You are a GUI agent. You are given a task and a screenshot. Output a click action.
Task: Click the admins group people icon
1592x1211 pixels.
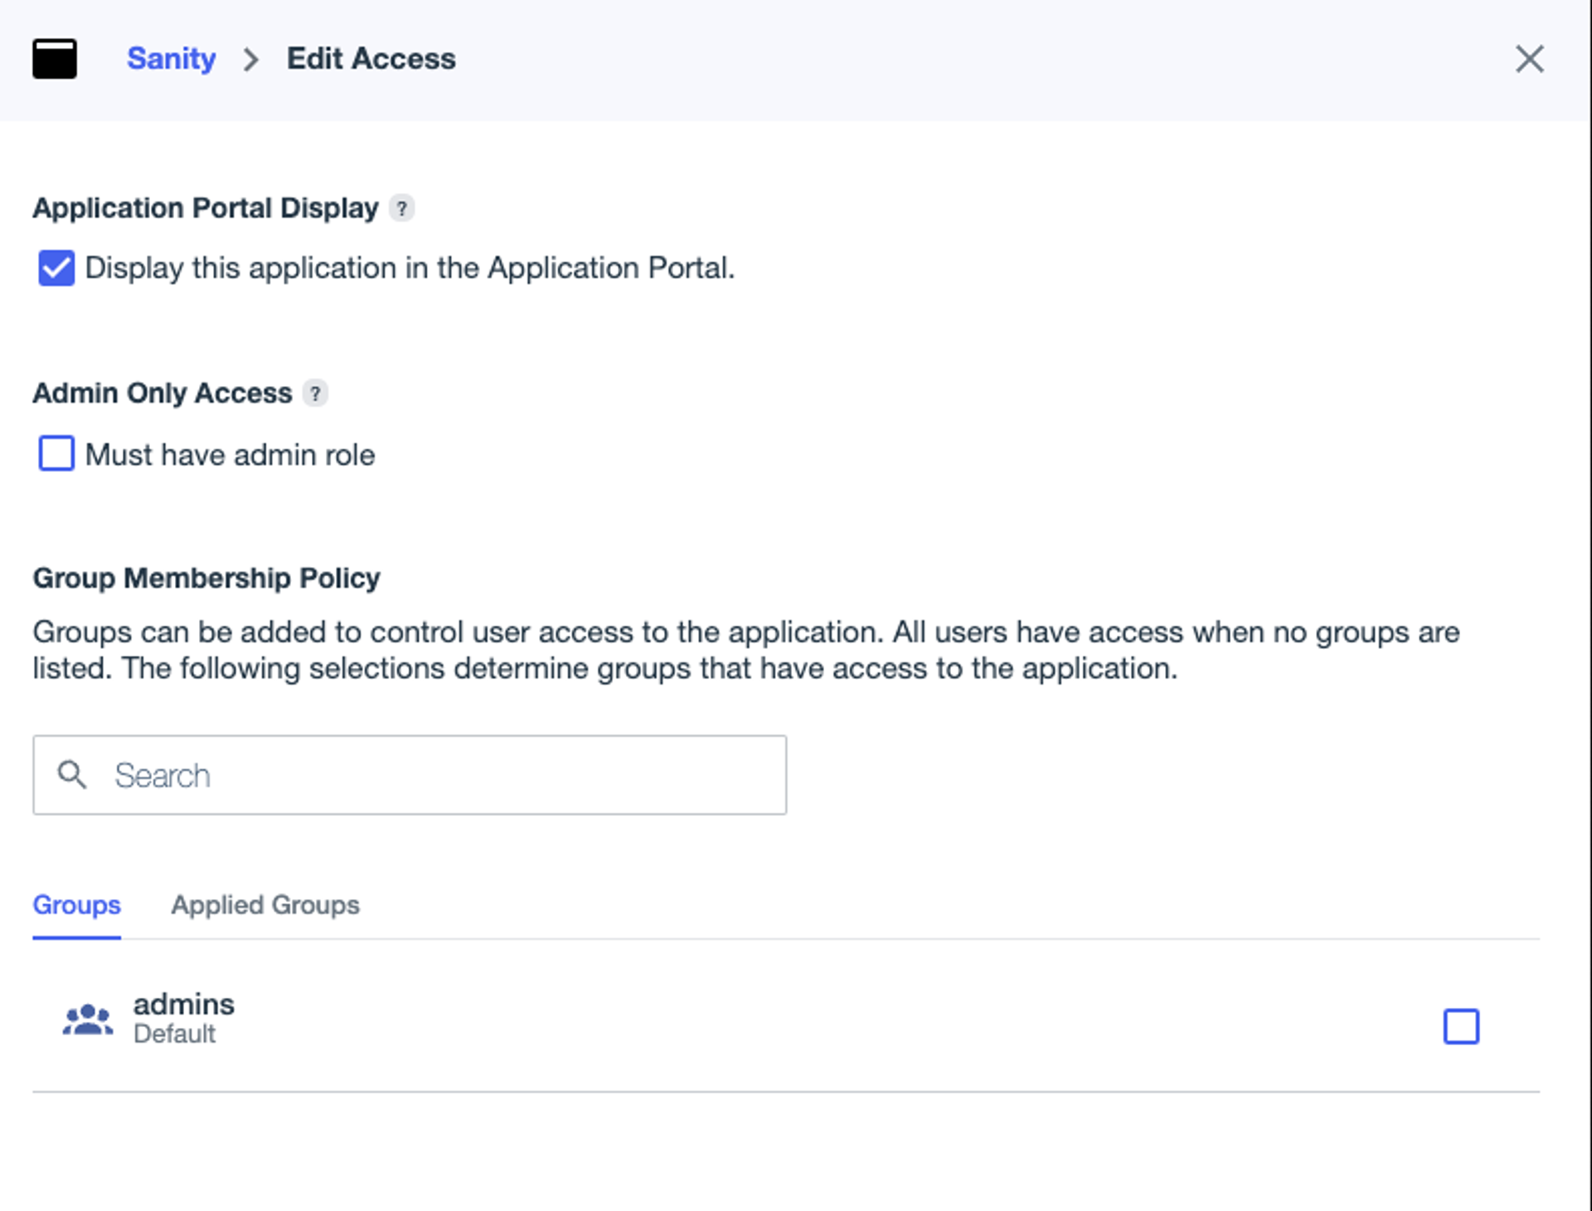(88, 1020)
